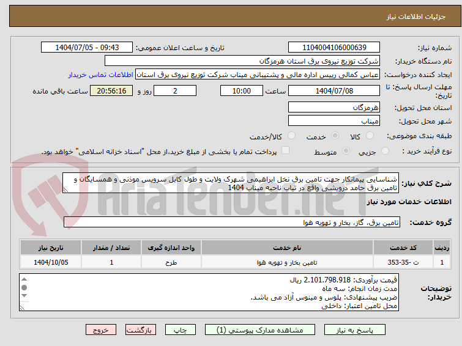Open مشاهده مدارک پیوستی (1) button
462x346 pixels.
click(x=260, y=330)
